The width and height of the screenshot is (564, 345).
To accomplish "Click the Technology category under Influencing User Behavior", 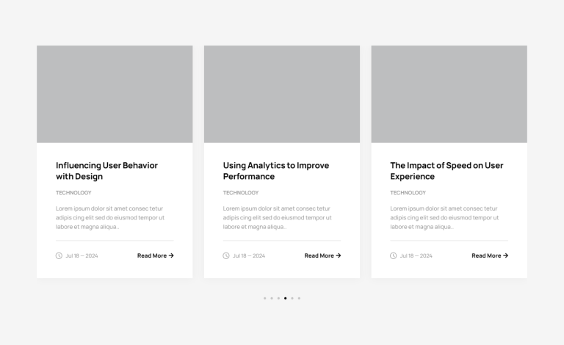I will tap(73, 192).
